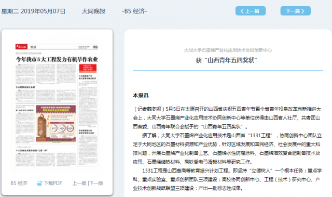The width and height of the screenshot is (332, 197).
Task: Open the 下载PDF download link
Action: (x=50, y=183)
